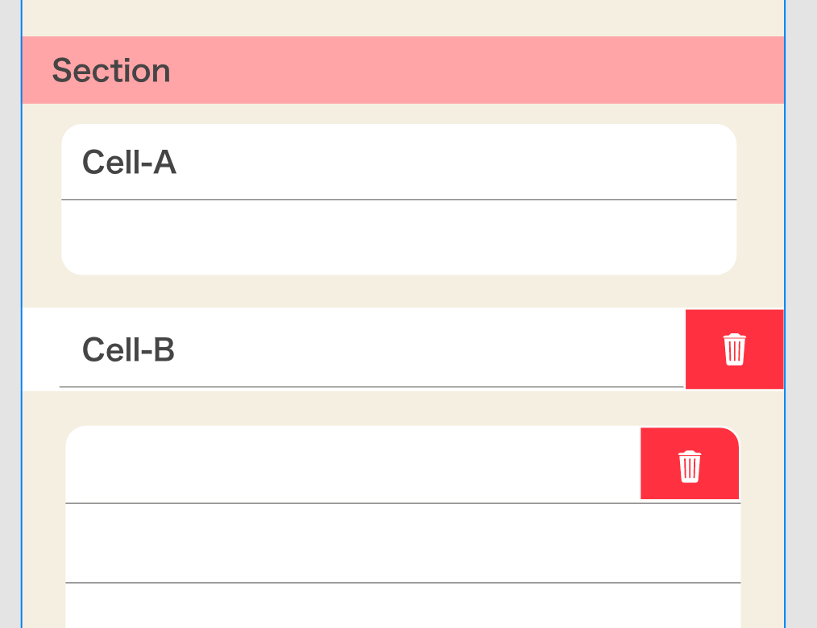Viewport: 817px width, 628px height.
Task: Tap the blank row left of the lower trash button
Action: 353,465
